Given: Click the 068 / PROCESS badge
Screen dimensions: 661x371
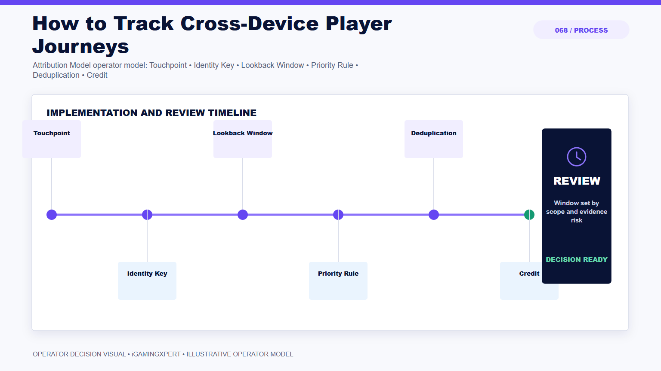Looking at the screenshot, I should click(x=581, y=30).
